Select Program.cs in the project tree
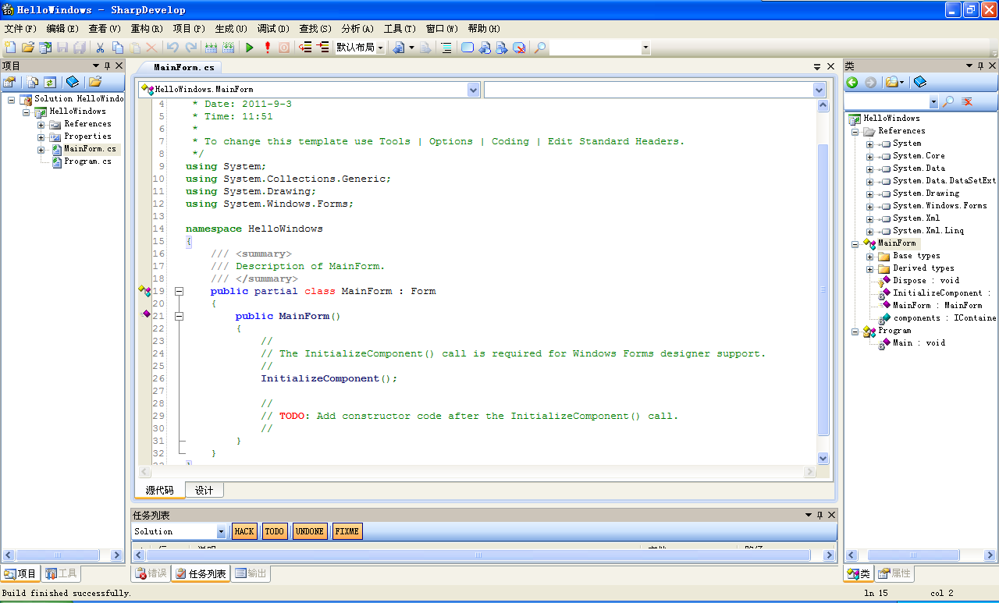 [87, 161]
